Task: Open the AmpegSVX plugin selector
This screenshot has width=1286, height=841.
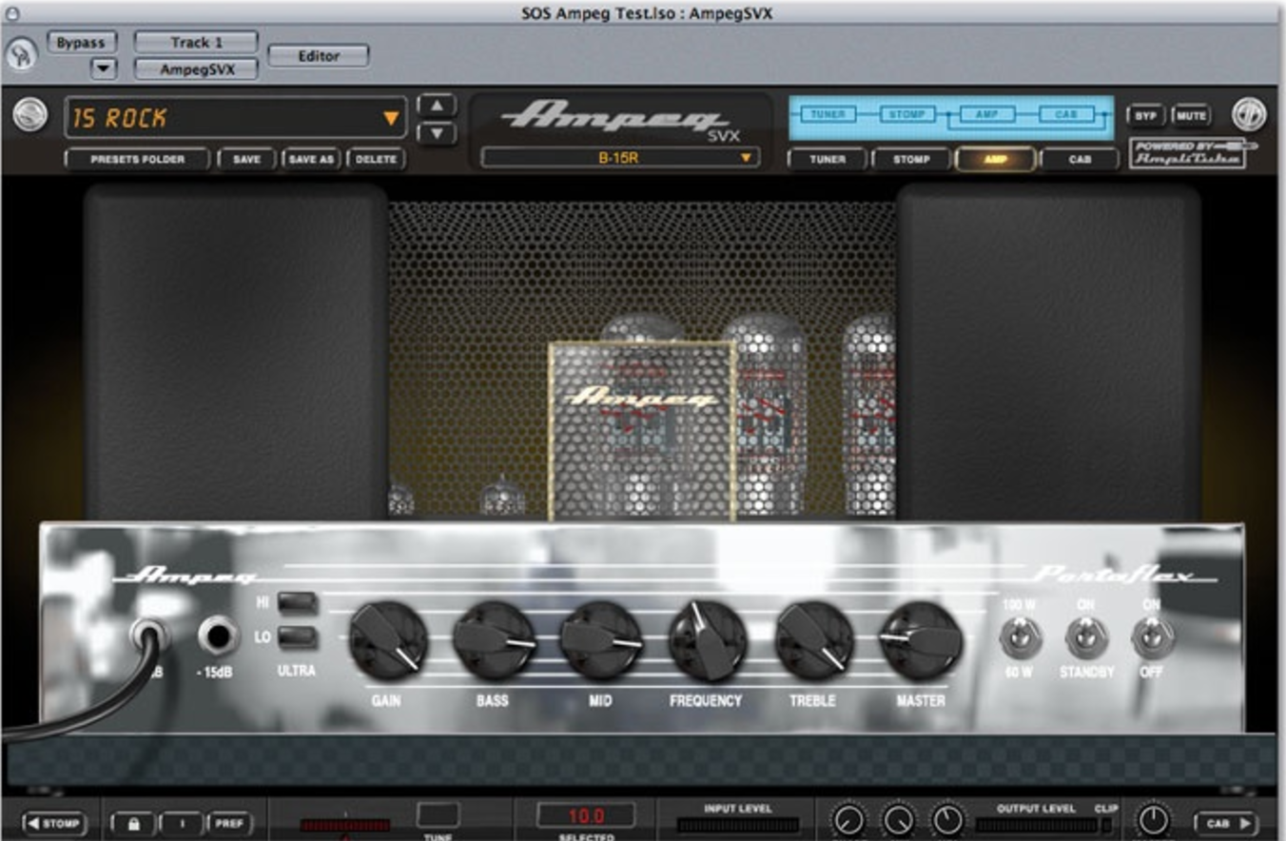Action: 196,69
